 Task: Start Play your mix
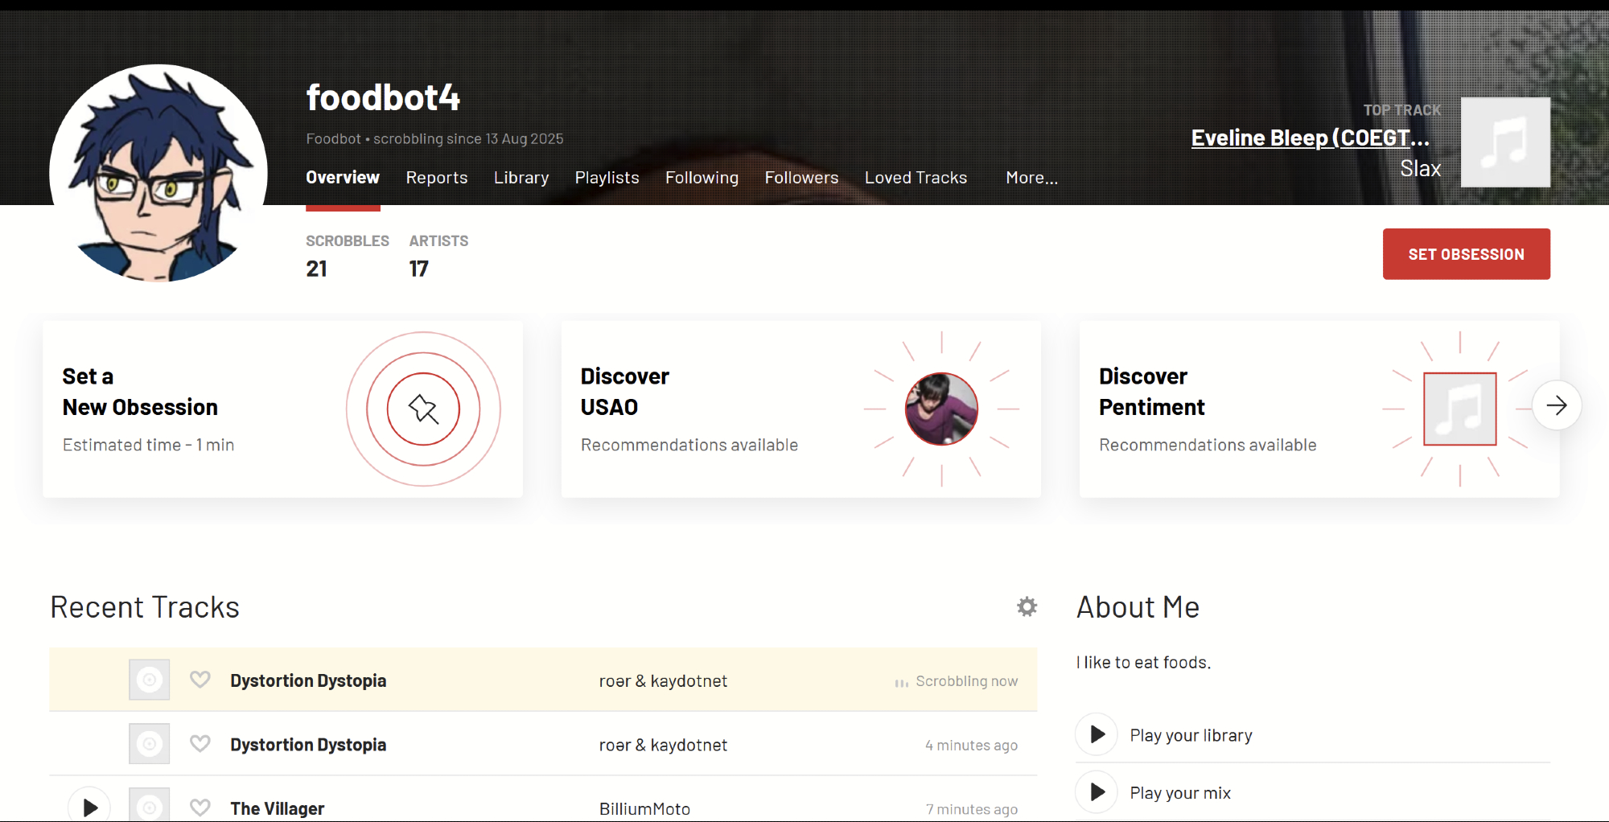[1097, 792]
